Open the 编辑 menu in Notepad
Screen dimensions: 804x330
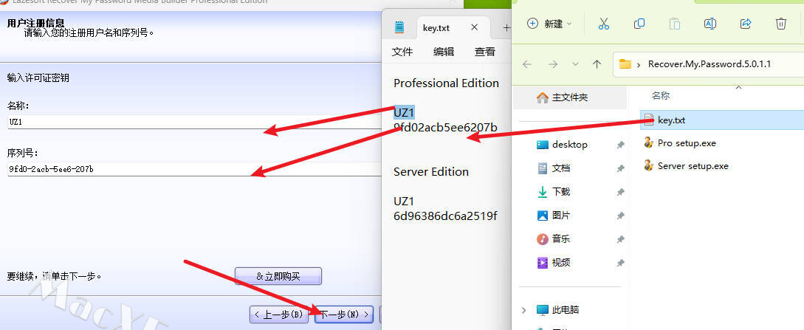444,52
